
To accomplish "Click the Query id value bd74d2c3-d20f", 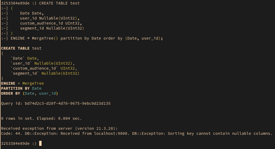I will (68, 103).
